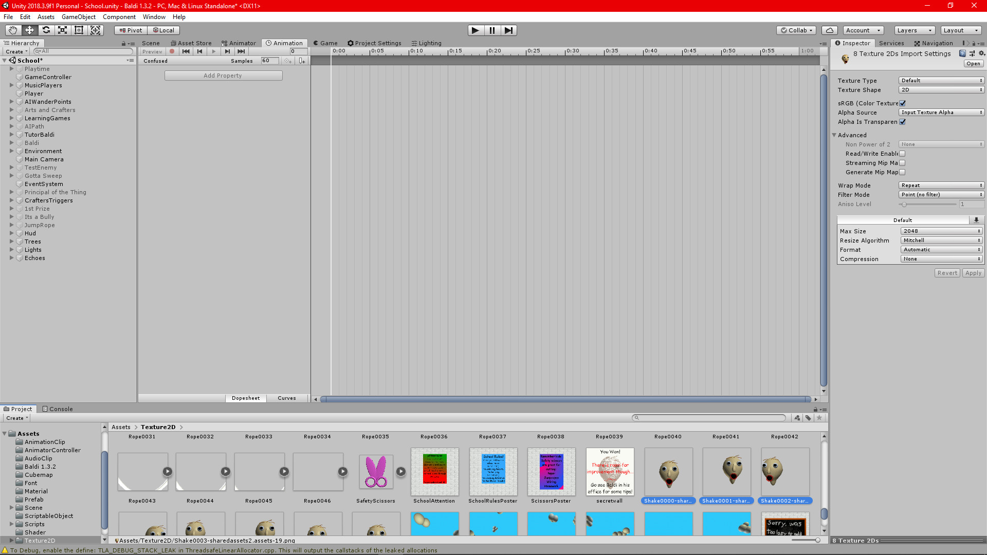This screenshot has height=555, width=987.
Task: Expand the Baldi hierarchy object
Action: [12, 143]
